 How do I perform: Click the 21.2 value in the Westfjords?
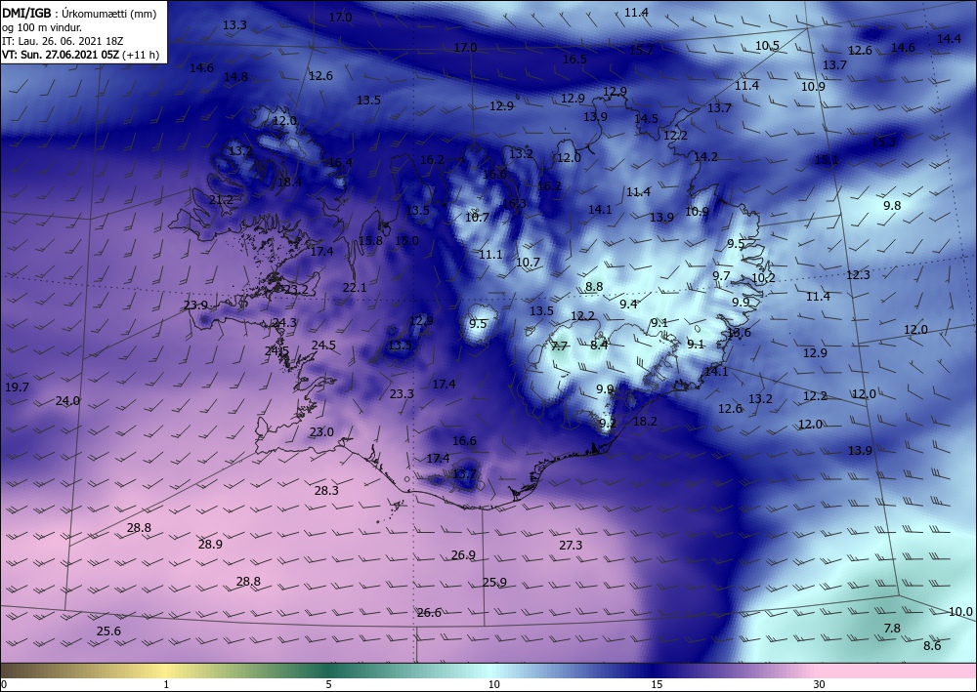click(x=221, y=200)
